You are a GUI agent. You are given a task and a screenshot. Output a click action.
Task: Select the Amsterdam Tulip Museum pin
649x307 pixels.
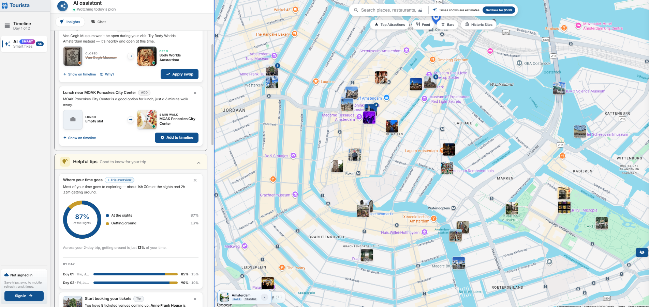(x=274, y=55)
